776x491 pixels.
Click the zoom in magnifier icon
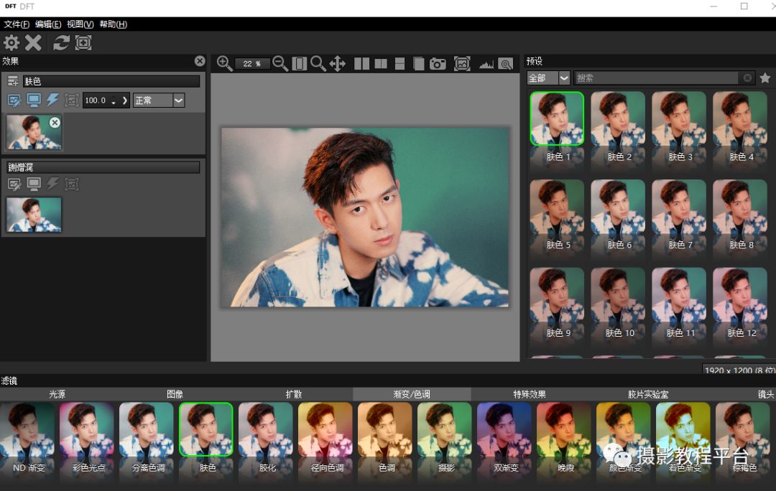[225, 63]
